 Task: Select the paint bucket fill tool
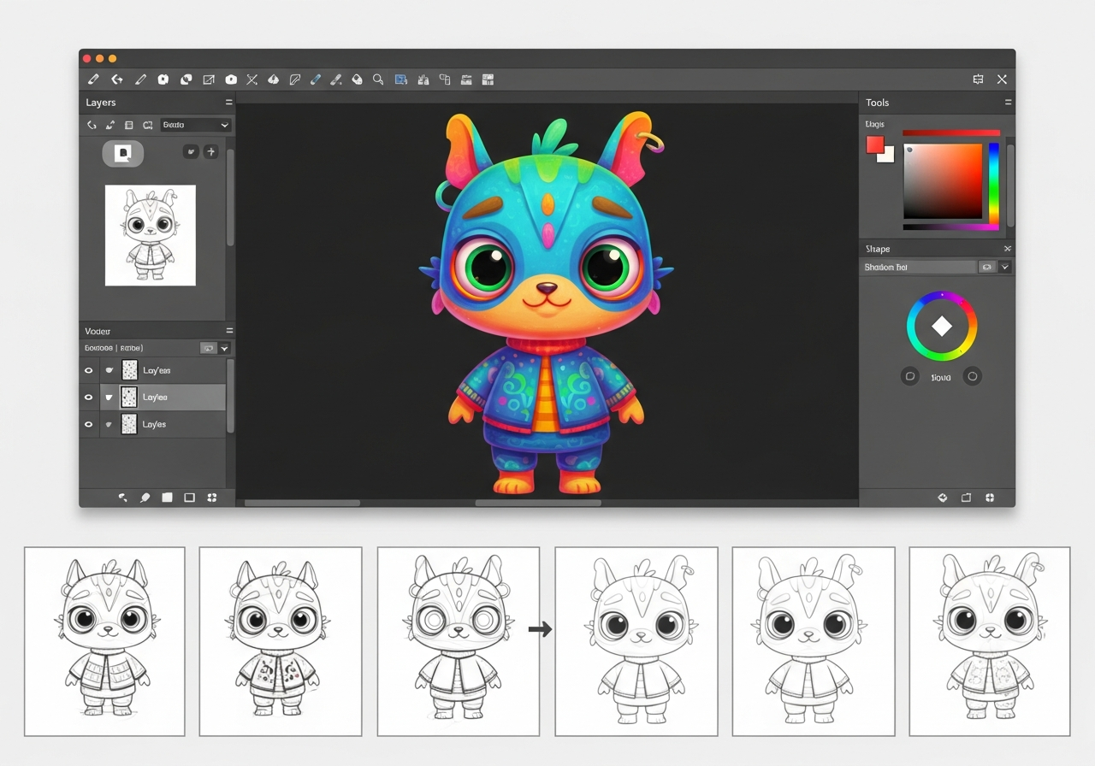(x=357, y=80)
